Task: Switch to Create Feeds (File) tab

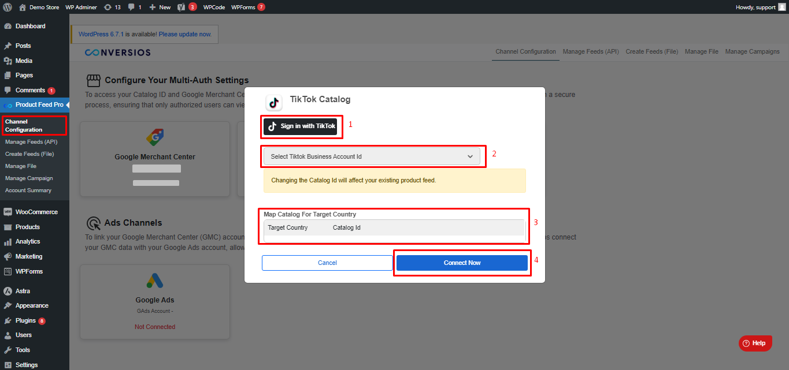Action: click(x=652, y=51)
